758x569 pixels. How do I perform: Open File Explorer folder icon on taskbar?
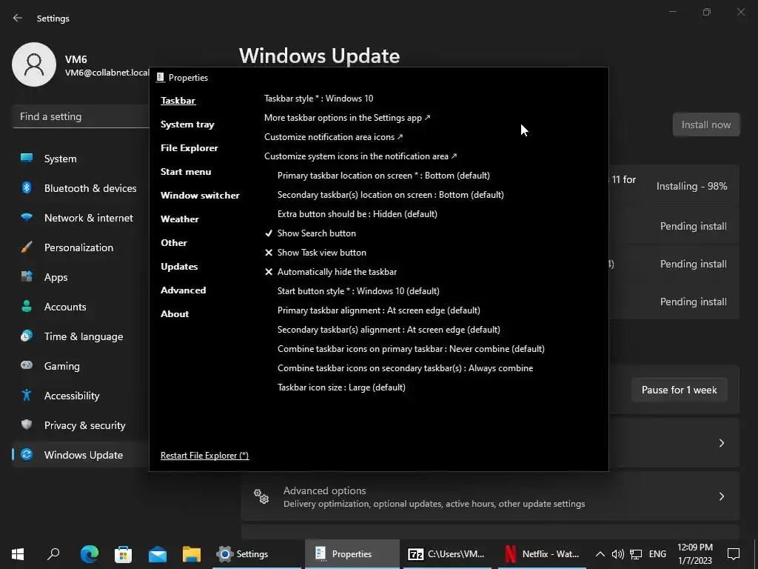click(x=192, y=554)
